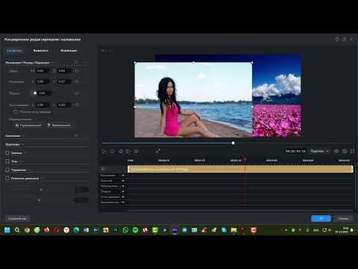Screen dimensions: 358x269
Task: Click the woman overlay image in preview
Action: coord(193,99)
